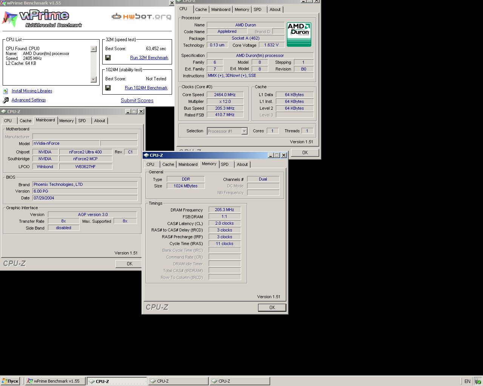Image resolution: width=483 pixels, height=386 pixels.
Task: Click the nForce2 Ultra 400 chipset field
Action: [85, 152]
